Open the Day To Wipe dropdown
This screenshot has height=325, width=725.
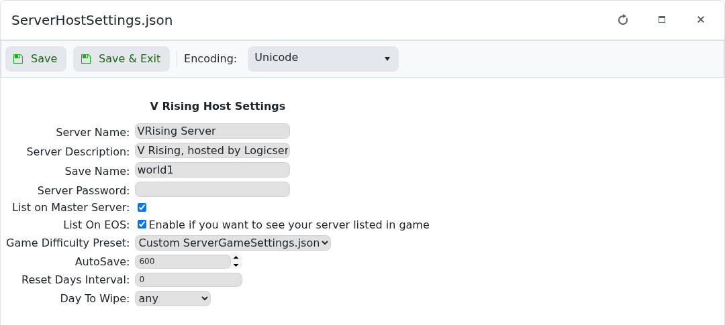click(173, 298)
